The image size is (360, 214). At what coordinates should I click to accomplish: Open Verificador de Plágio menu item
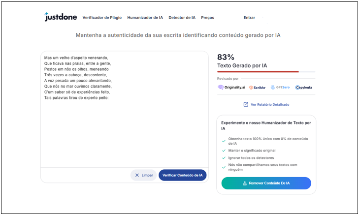click(x=102, y=18)
